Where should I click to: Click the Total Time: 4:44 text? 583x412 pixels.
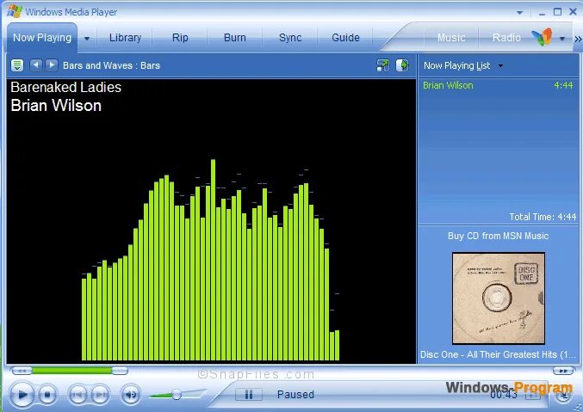[543, 217]
